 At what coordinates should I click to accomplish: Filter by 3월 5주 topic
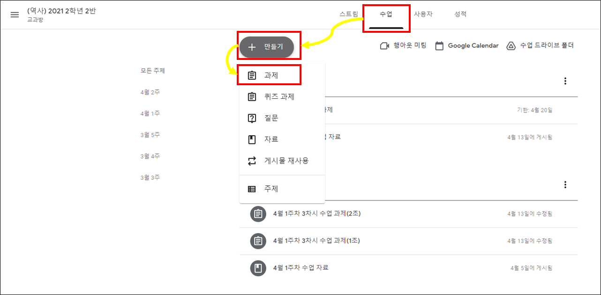pyautogui.click(x=150, y=135)
